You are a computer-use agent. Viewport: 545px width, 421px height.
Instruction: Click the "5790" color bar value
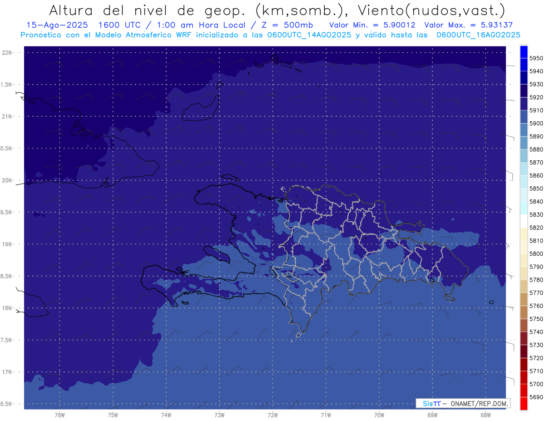[x=536, y=267]
